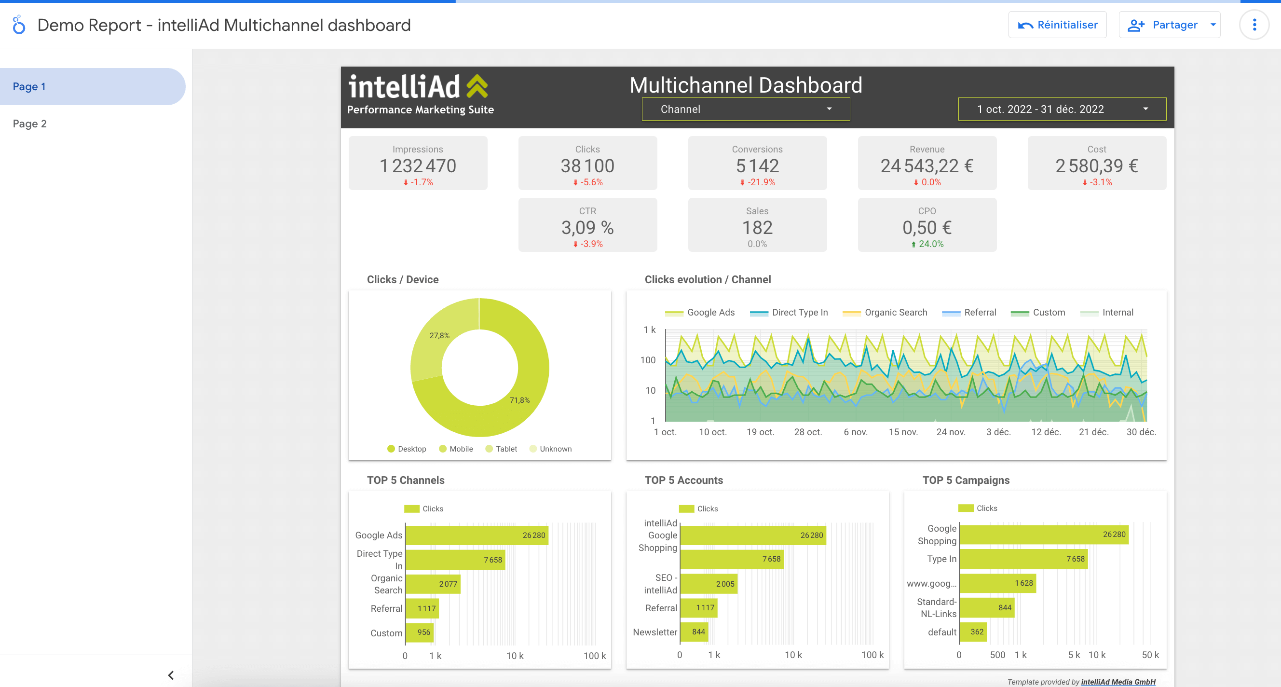Open the Partager dropdown arrow
The height and width of the screenshot is (687, 1281).
click(x=1213, y=25)
